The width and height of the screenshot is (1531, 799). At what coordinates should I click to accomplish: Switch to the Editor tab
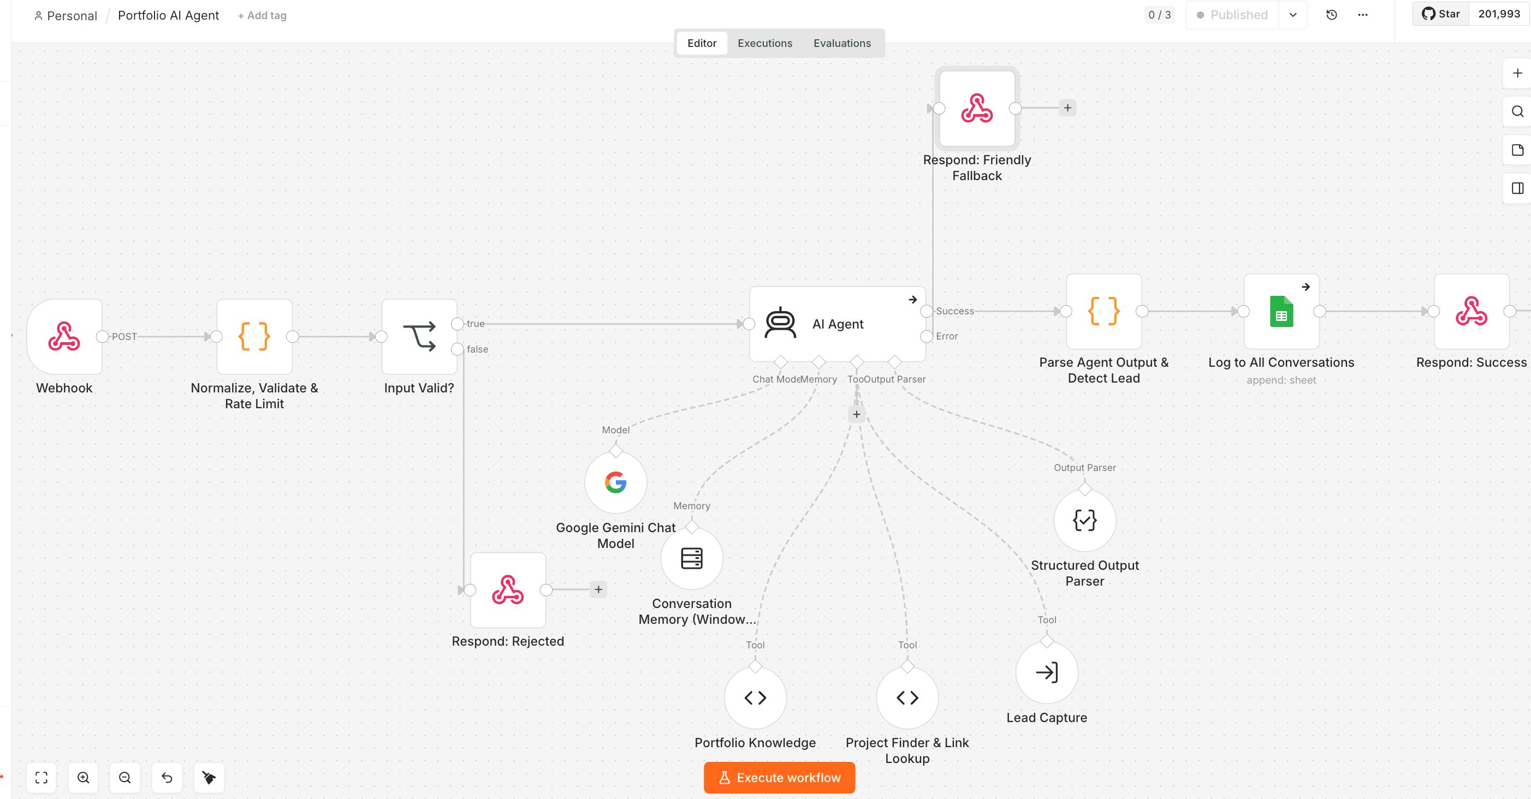tap(702, 43)
